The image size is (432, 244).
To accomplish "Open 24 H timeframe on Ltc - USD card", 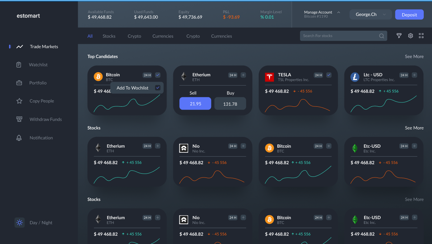I will (x=404, y=75).
